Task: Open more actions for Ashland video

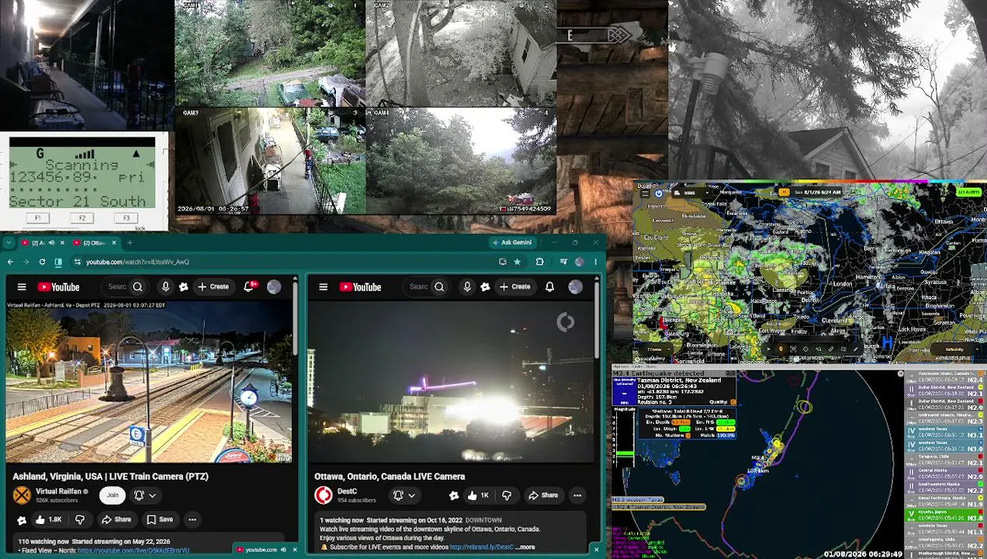Action: tap(192, 519)
